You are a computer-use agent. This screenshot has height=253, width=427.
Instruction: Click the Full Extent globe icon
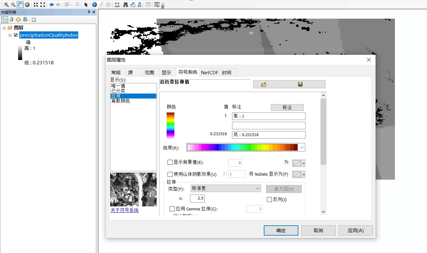27,4
